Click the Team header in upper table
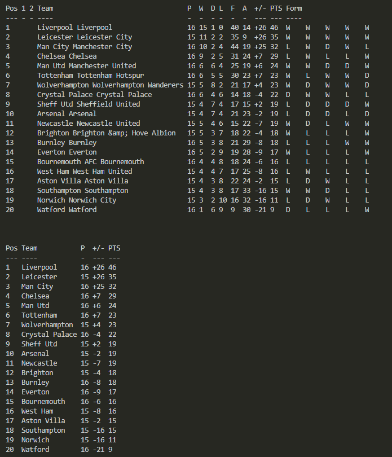 tap(45, 8)
